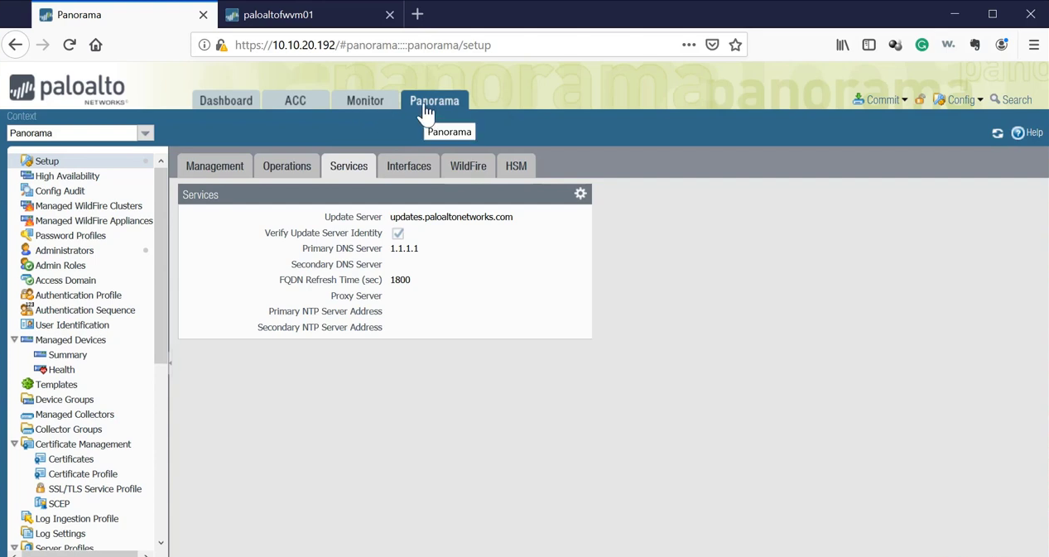Open Authentication Sequence in sidebar
Image resolution: width=1049 pixels, height=557 pixels.
pyautogui.click(x=85, y=310)
